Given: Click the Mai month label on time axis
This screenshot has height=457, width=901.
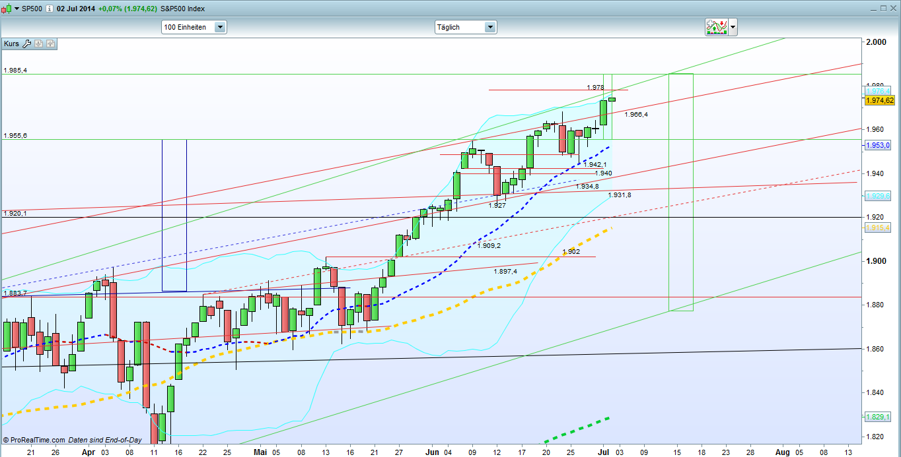Looking at the screenshot, I should [260, 452].
